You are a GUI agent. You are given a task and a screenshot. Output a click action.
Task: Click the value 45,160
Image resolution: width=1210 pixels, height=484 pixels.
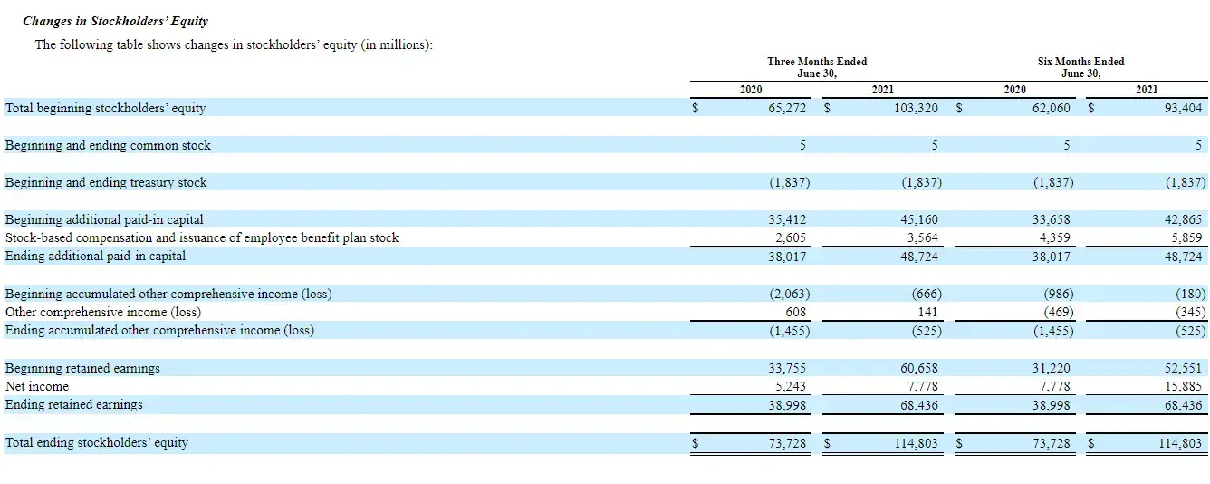[x=919, y=219]
